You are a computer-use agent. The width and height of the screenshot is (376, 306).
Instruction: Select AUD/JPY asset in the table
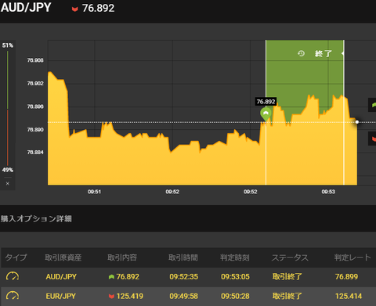tap(61, 276)
